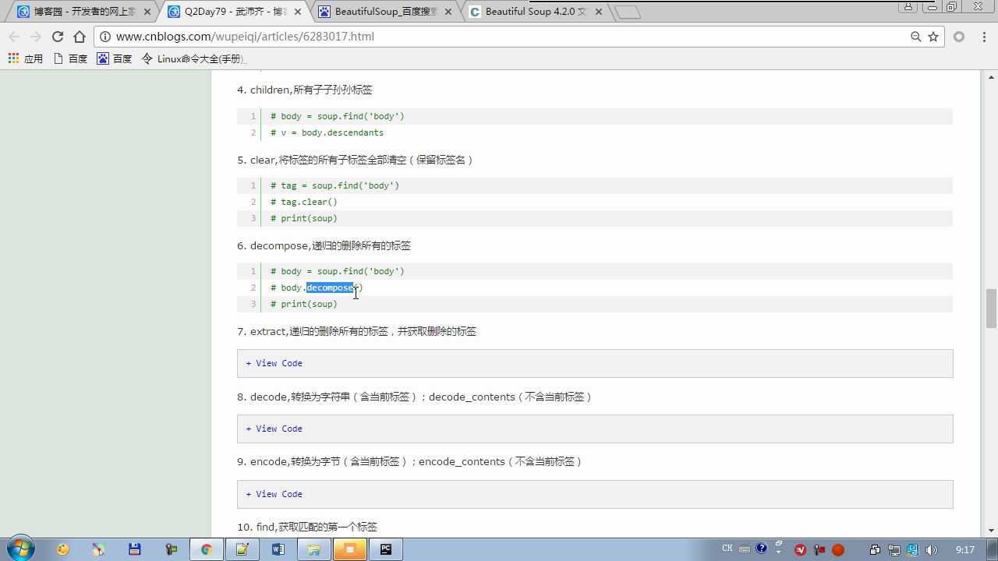Click the heading '9. encode'

(409, 461)
